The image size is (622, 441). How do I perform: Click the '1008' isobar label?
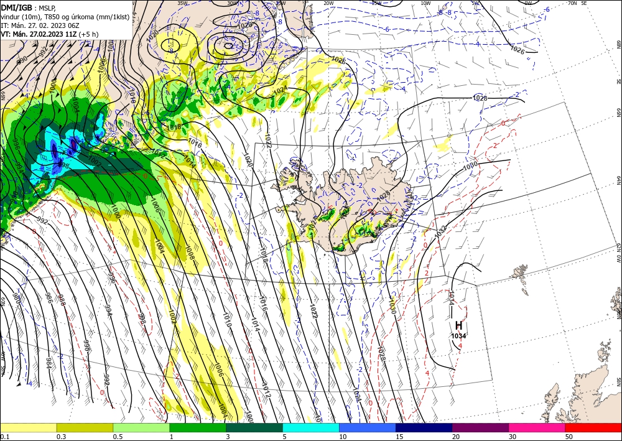(x=190, y=253)
